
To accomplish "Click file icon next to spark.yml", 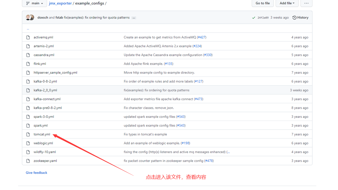I will (x=28, y=125).
